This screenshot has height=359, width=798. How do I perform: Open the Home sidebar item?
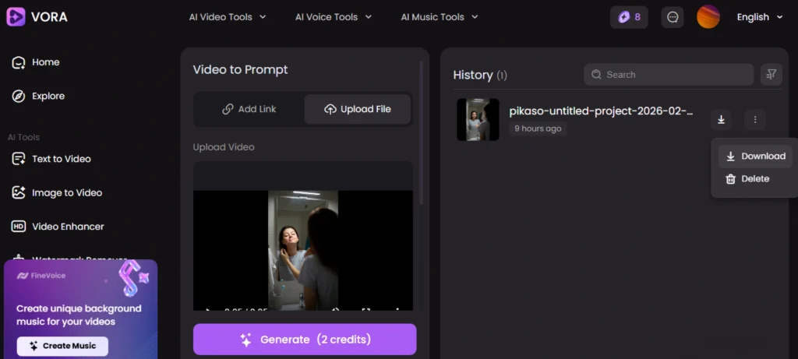[36, 62]
